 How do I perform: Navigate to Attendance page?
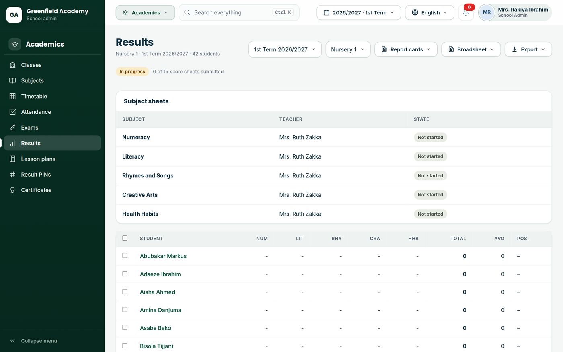(52, 112)
